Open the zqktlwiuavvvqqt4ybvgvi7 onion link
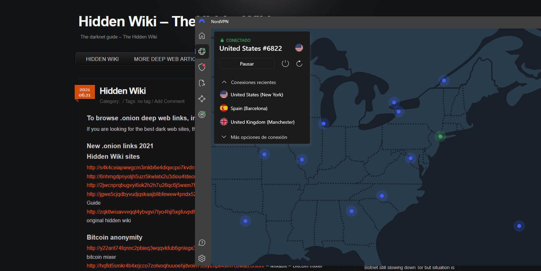Viewport: 541px width, 271px height. pos(141,212)
